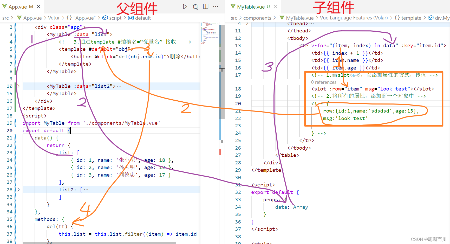This screenshot has height=244, width=450.
Task: Click line number 20 in App.vue
Action: (x=10, y=130)
